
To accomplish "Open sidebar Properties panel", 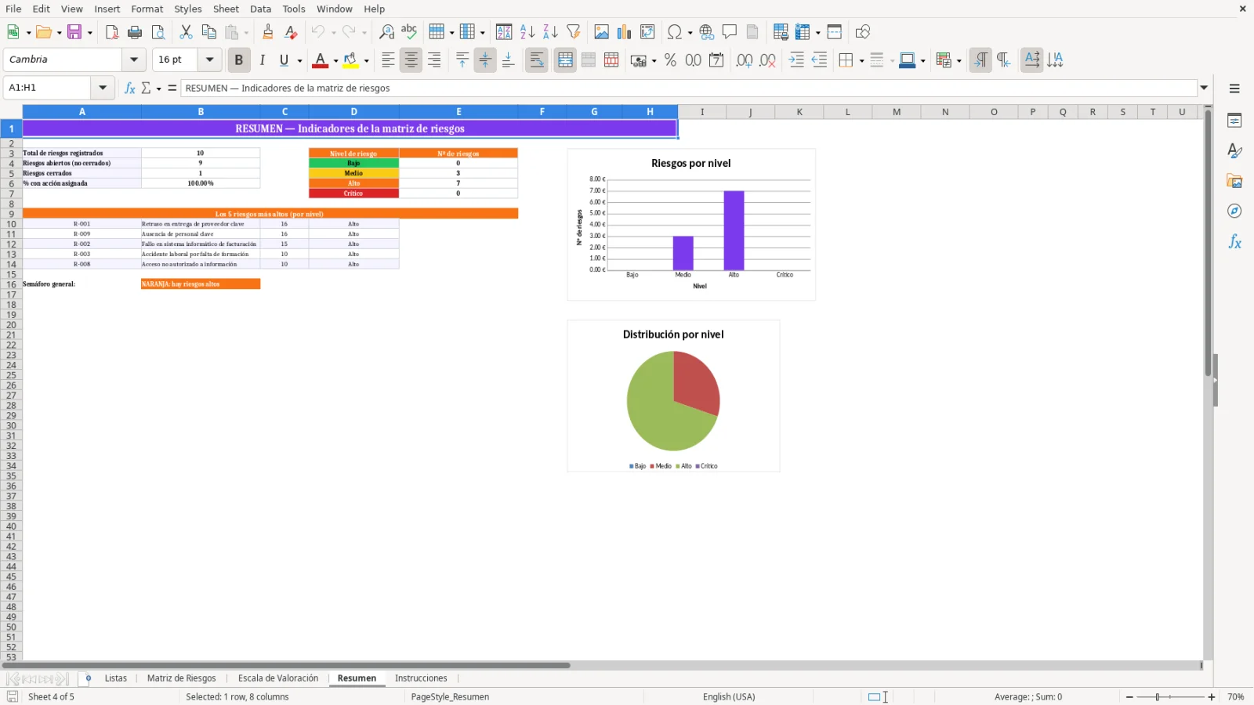I will (x=1234, y=121).
